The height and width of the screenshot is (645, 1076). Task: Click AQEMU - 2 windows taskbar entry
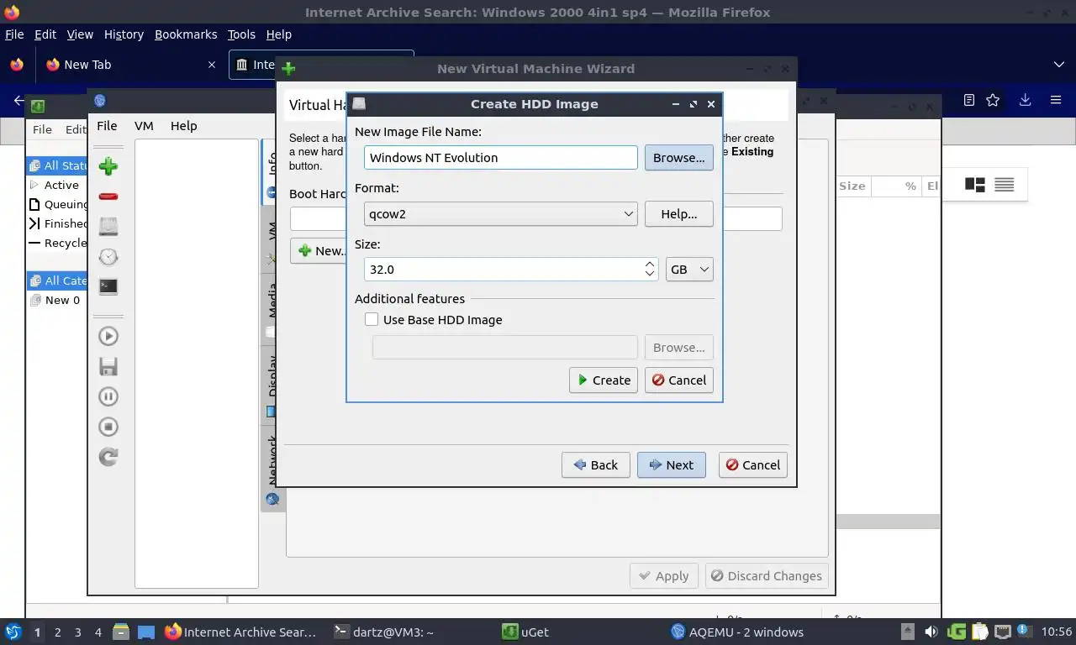738,632
